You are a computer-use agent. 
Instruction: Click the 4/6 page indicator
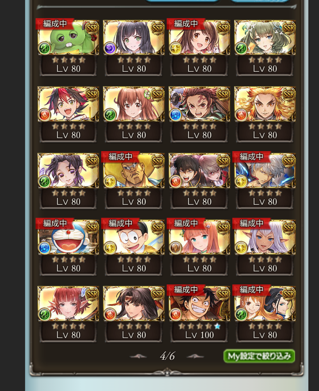point(167,356)
